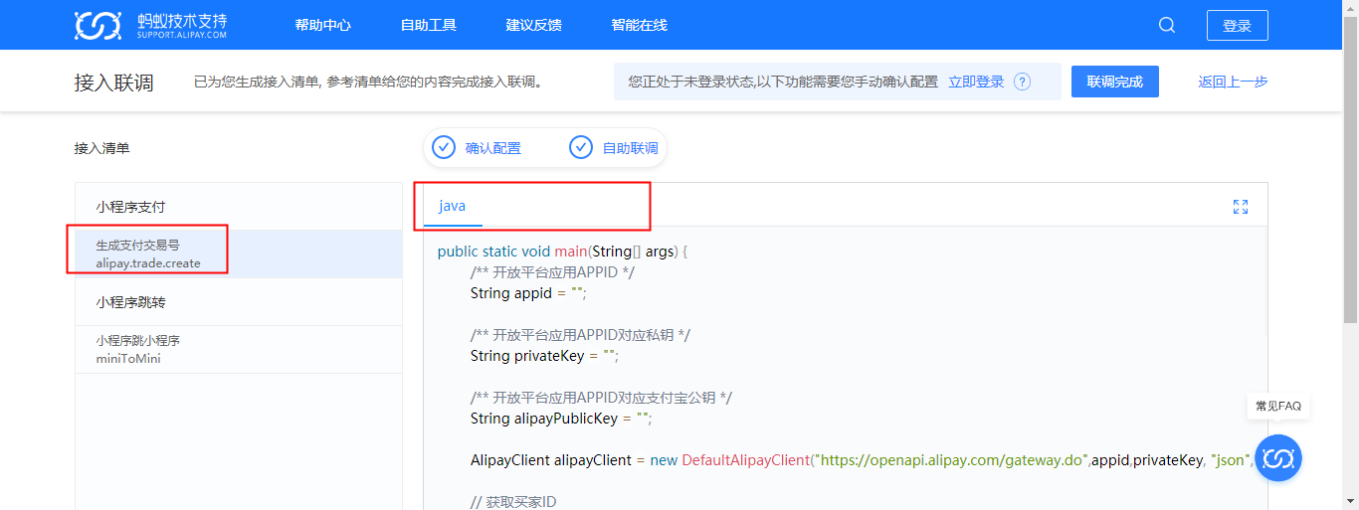Go to 建议反馈 menu item
This screenshot has width=1359, height=510.
pyautogui.click(x=534, y=25)
